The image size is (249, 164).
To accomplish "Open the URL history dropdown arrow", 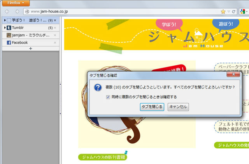I will tap(228, 11).
